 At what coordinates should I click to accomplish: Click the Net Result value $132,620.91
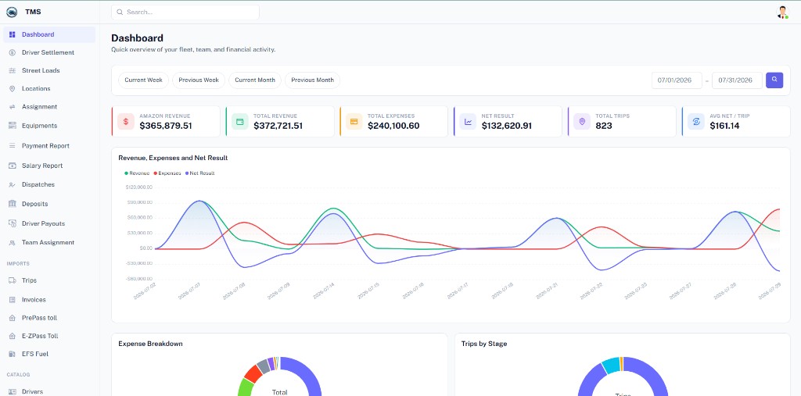(507, 126)
